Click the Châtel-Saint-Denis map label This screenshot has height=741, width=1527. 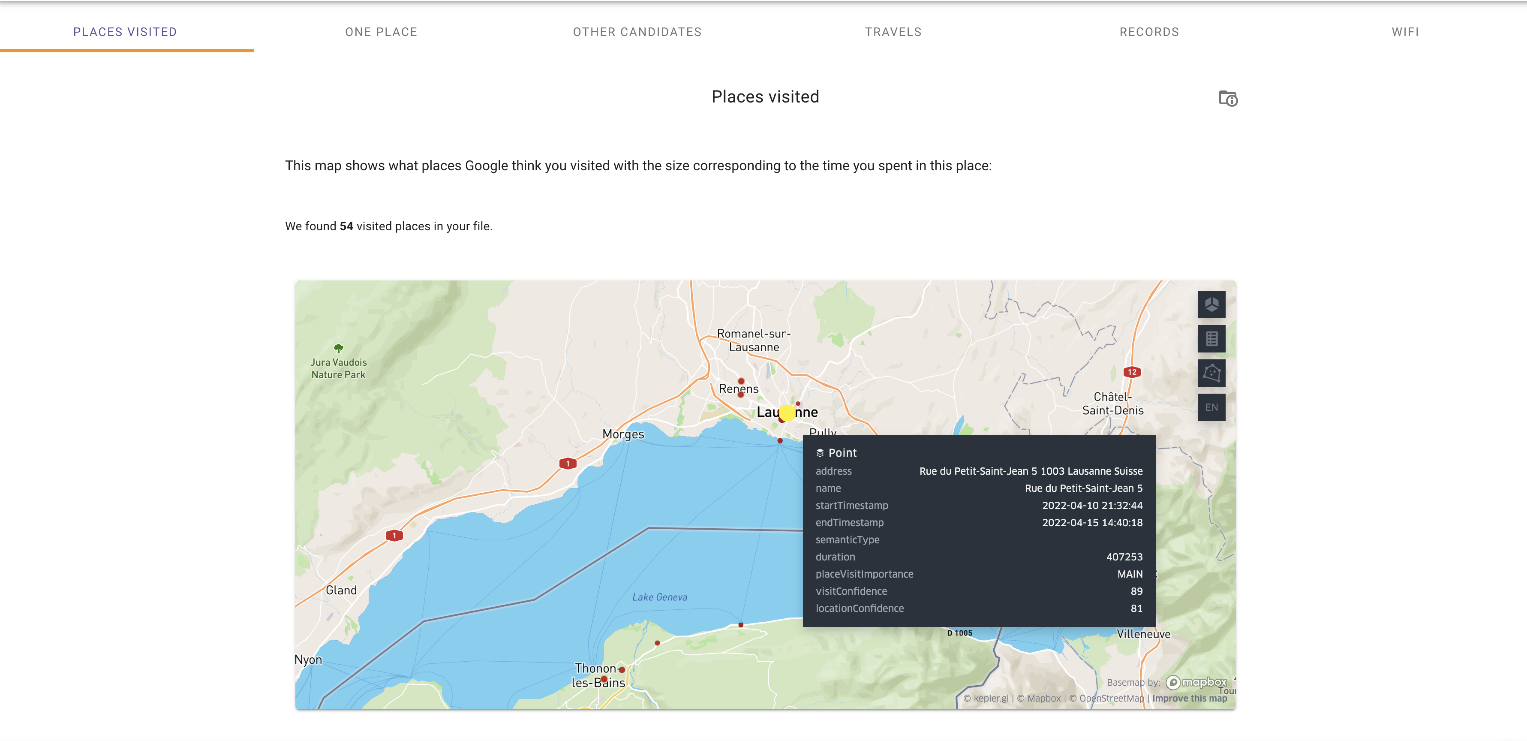pos(1112,404)
